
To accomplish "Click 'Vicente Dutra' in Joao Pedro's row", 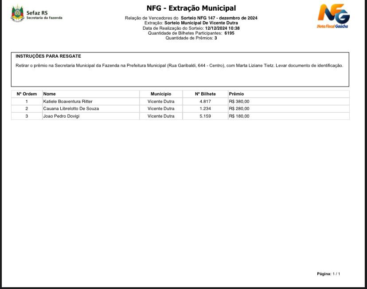I will pyautogui.click(x=161, y=116).
